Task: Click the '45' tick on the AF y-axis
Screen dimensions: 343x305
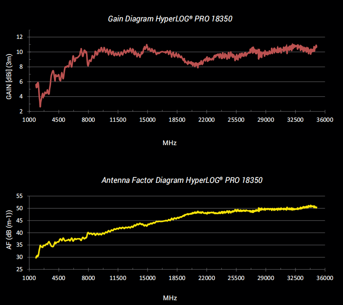Action: click(20, 221)
